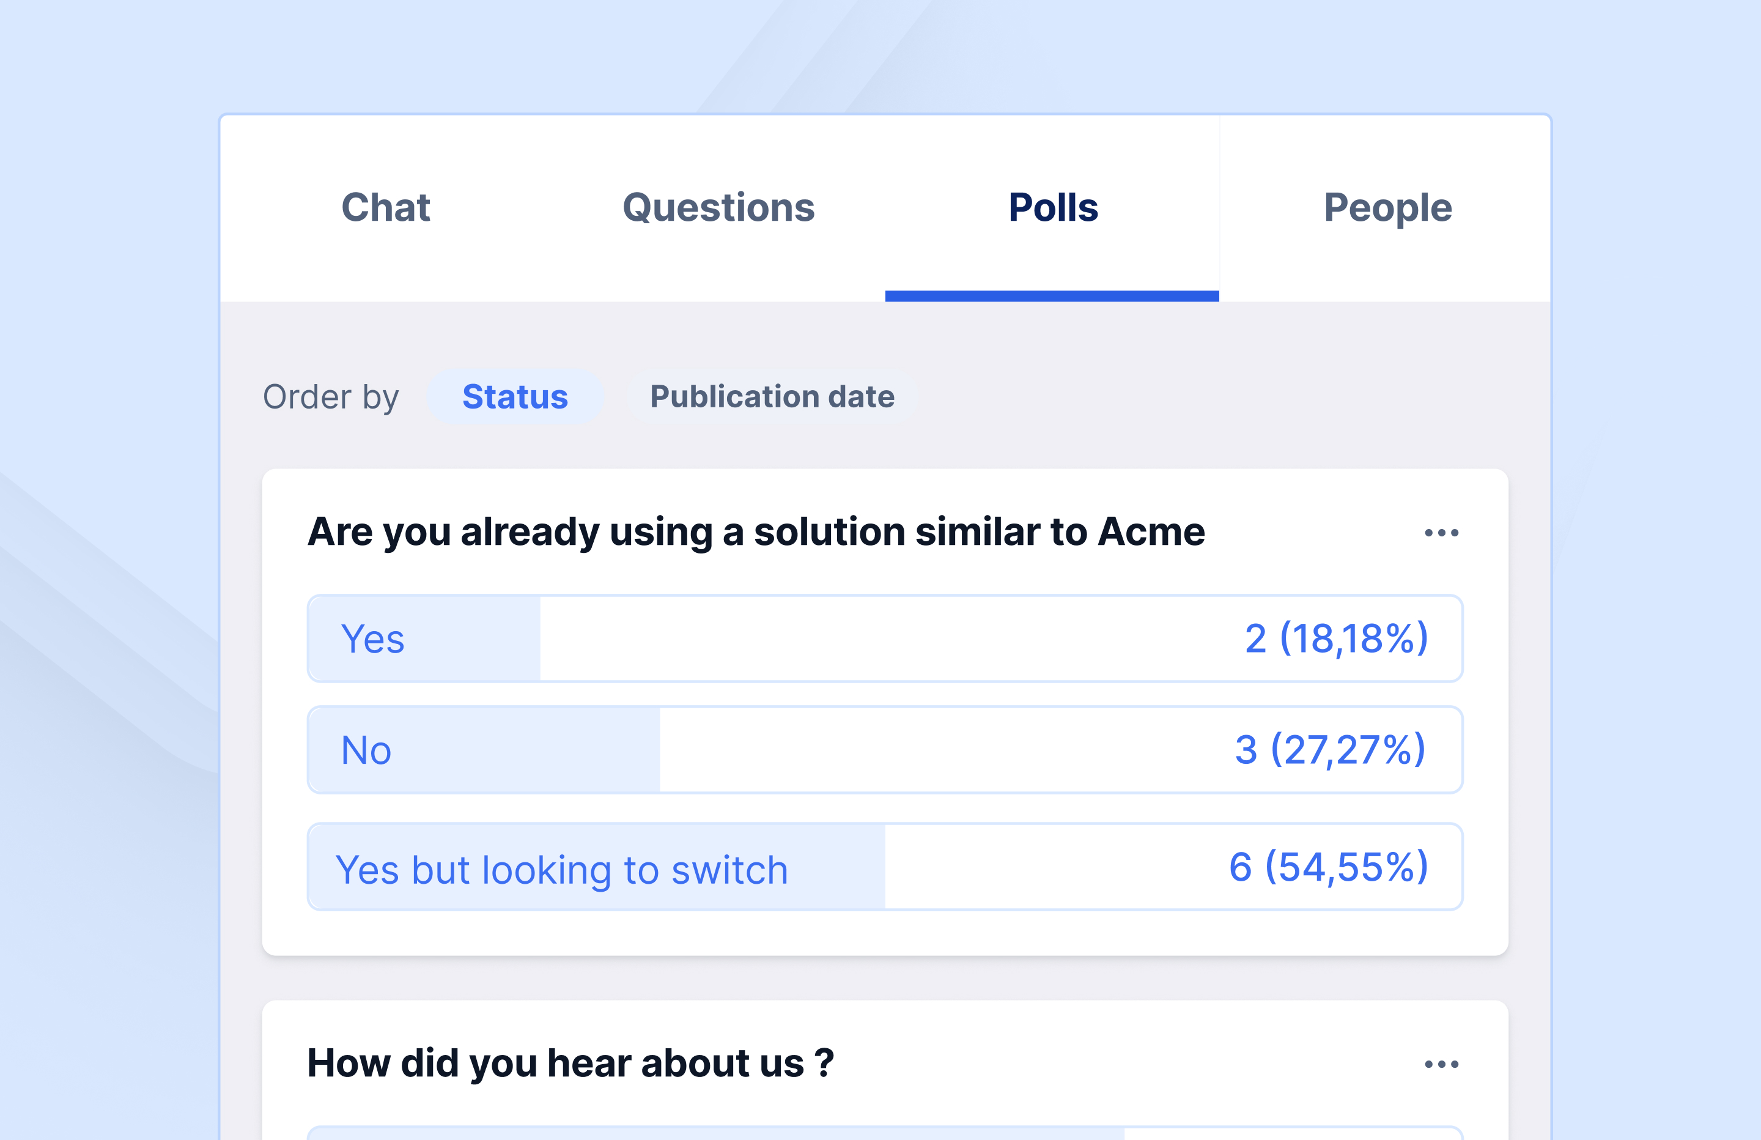This screenshot has width=1761, height=1140.
Task: Click the '6 (54,55%)' vote count
Action: (x=1328, y=867)
